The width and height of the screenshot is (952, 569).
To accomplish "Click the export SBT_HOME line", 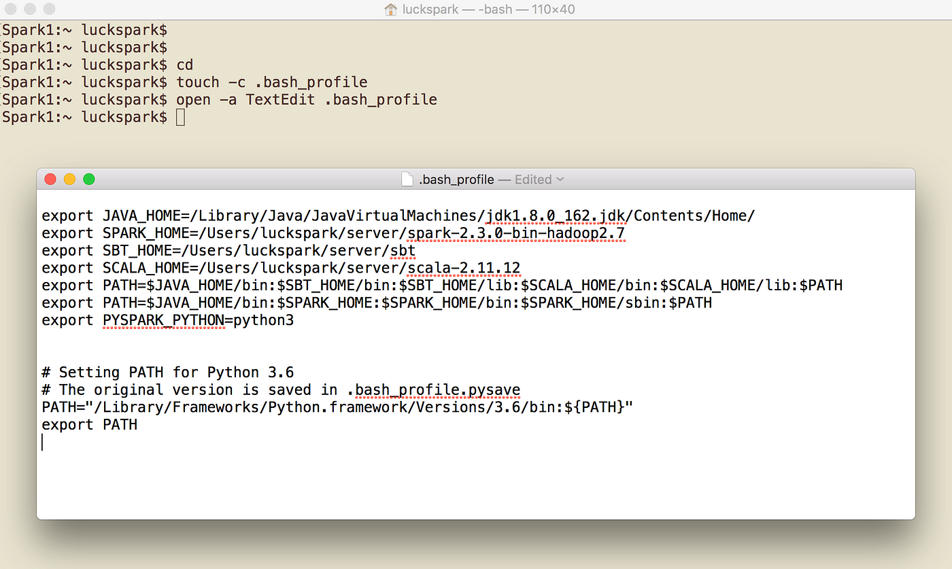I will [x=228, y=251].
